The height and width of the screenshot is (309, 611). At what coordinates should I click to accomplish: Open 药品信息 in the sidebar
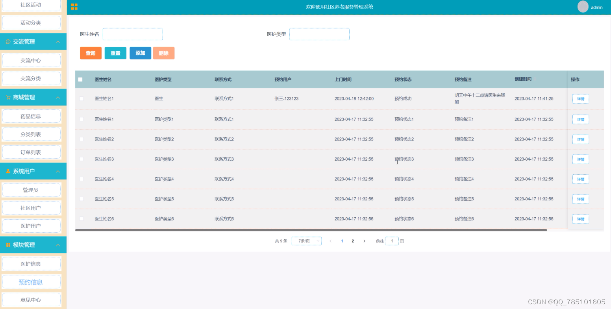pyautogui.click(x=31, y=116)
